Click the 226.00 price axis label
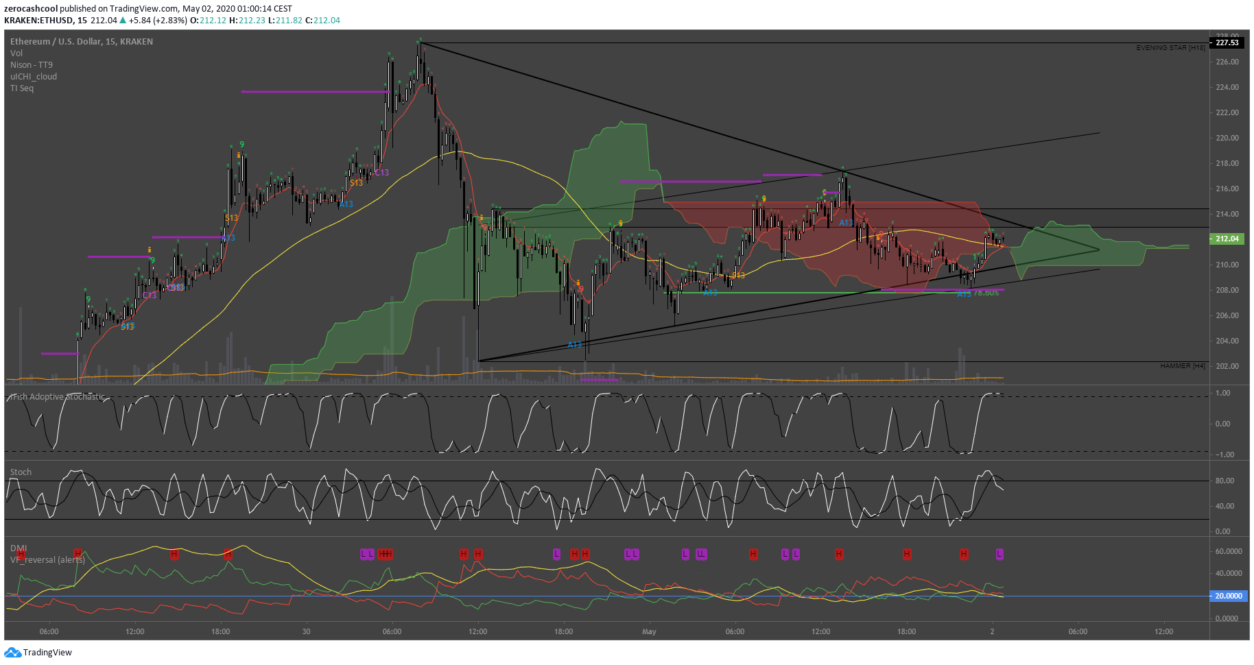The height and width of the screenshot is (665, 1254). [1227, 62]
